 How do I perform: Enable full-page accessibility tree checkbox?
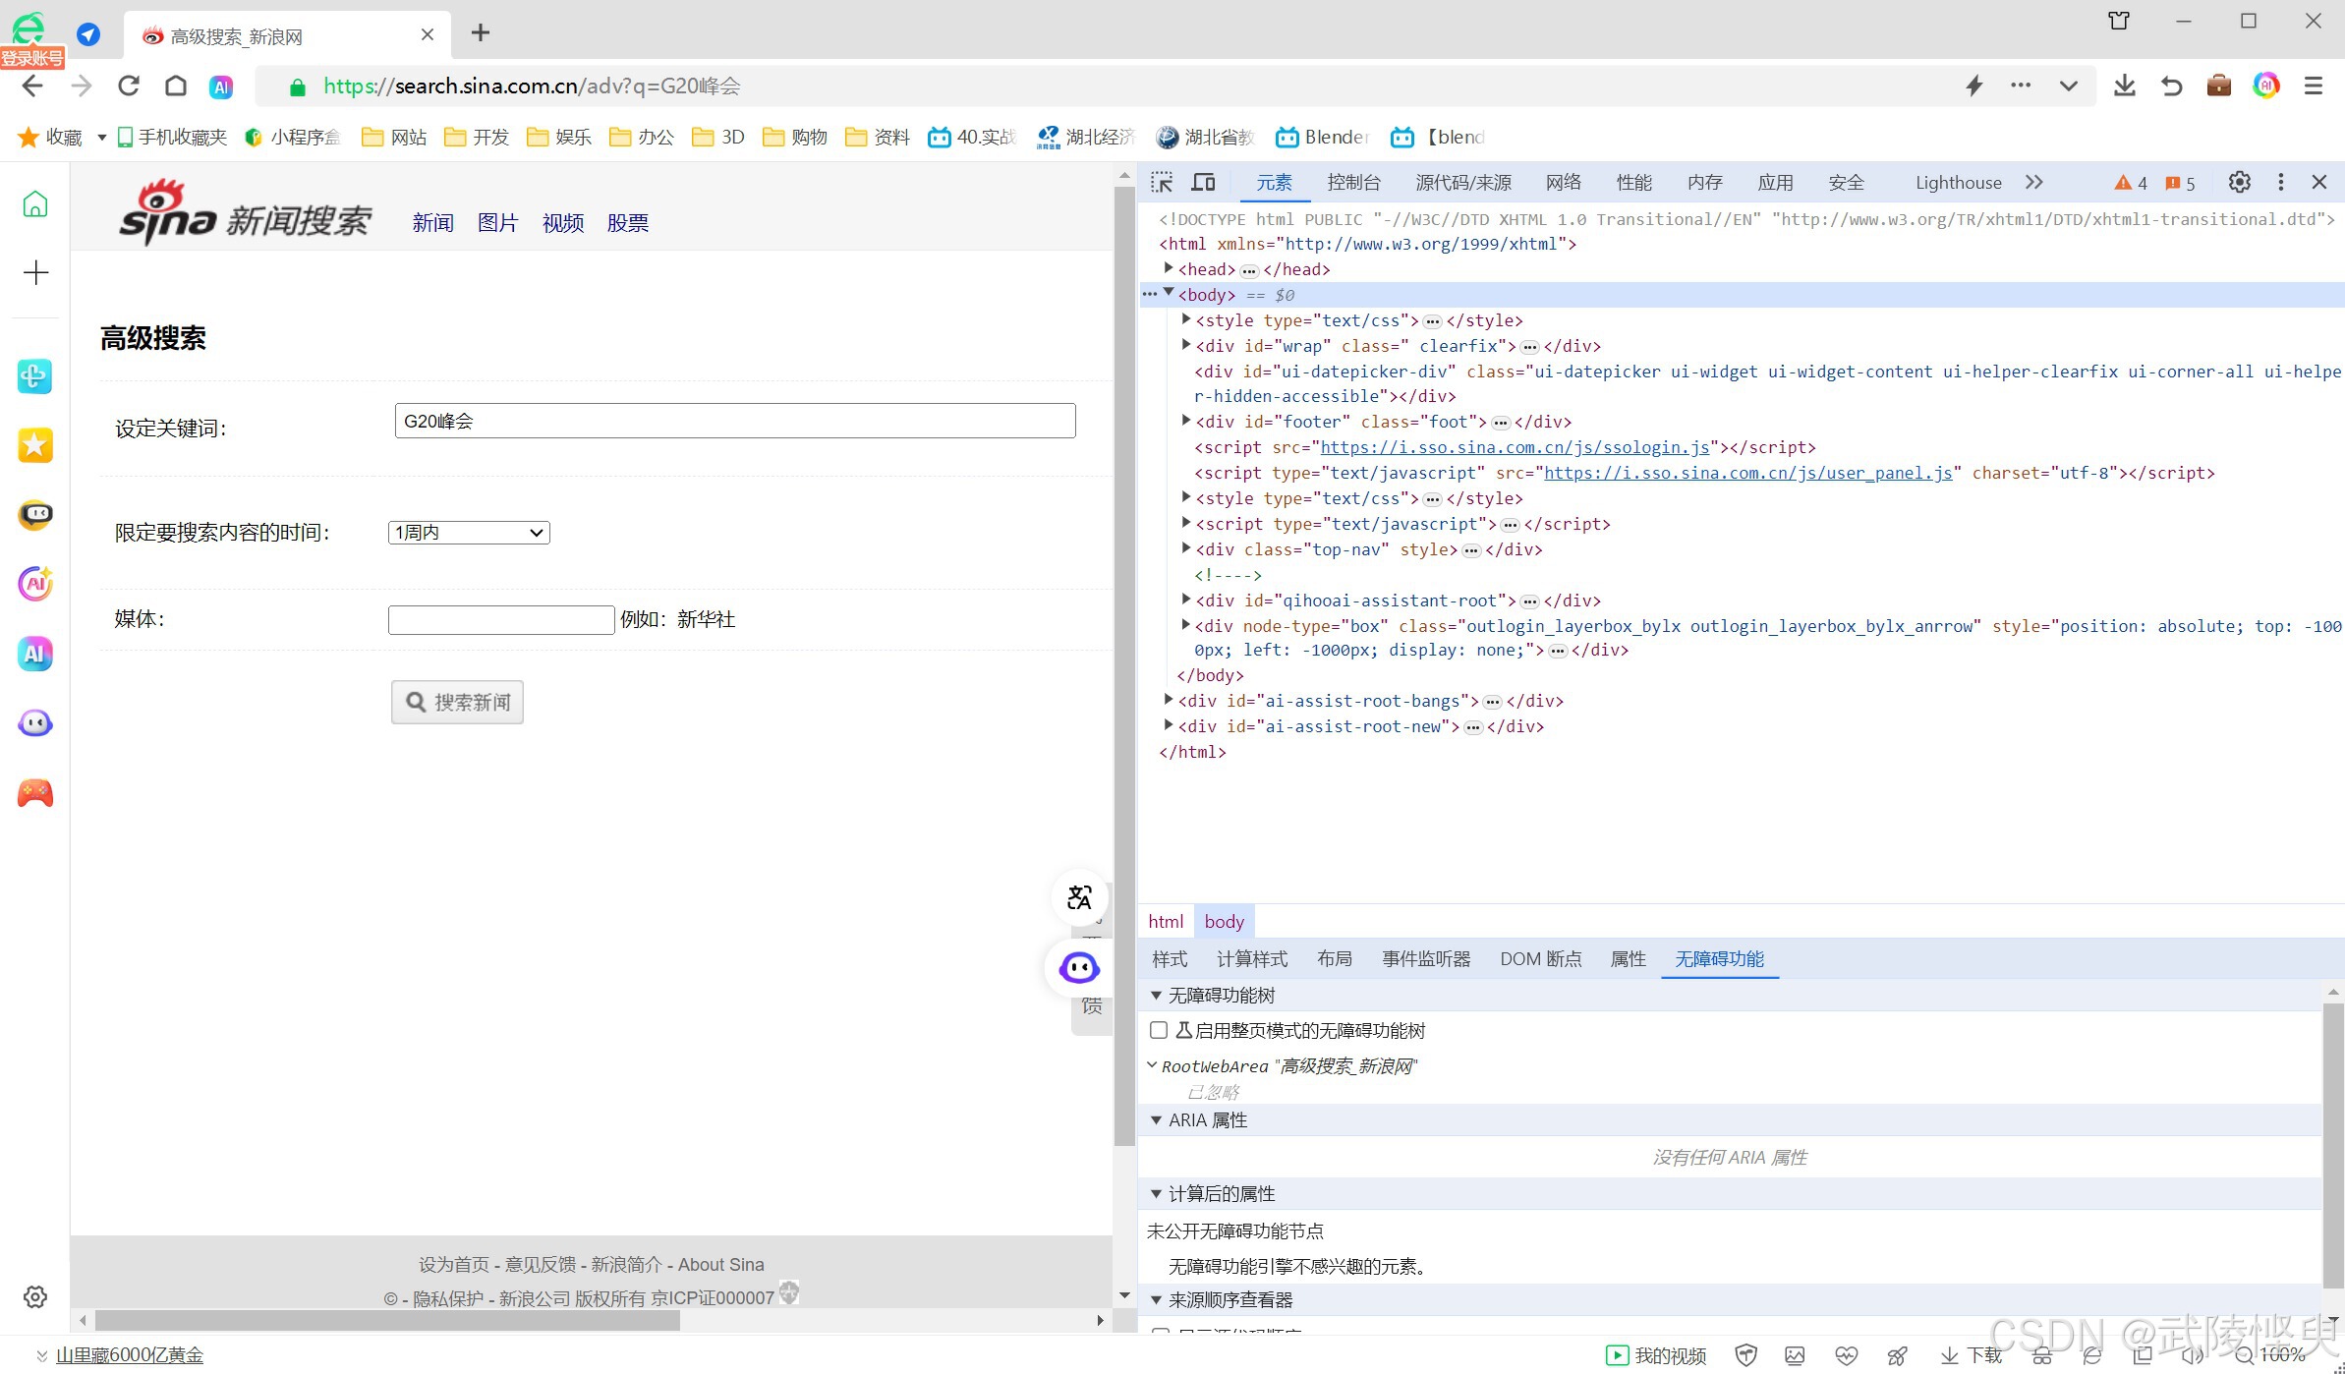1159,1030
